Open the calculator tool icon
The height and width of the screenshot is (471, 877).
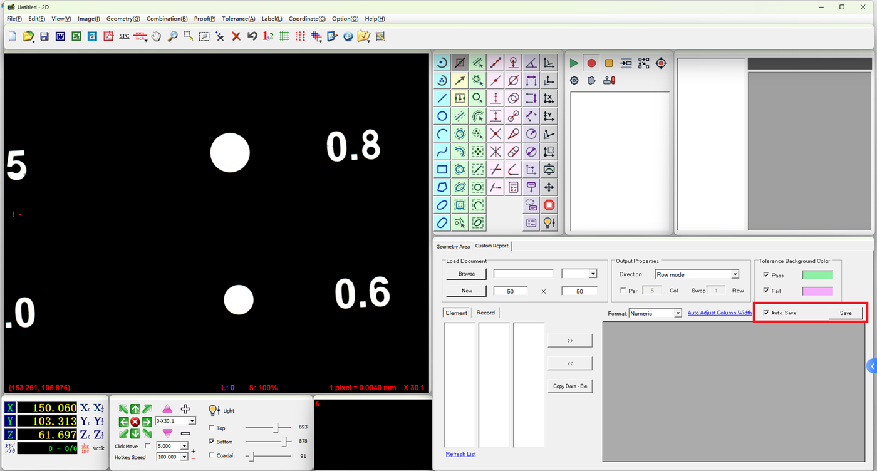514,187
